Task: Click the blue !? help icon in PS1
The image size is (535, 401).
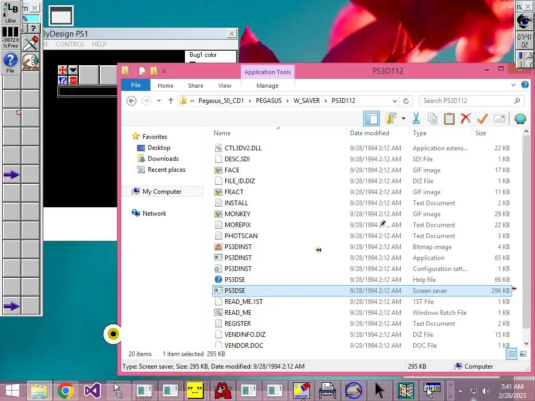Action: pos(63,80)
